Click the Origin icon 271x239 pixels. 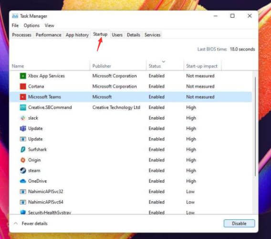(23, 160)
